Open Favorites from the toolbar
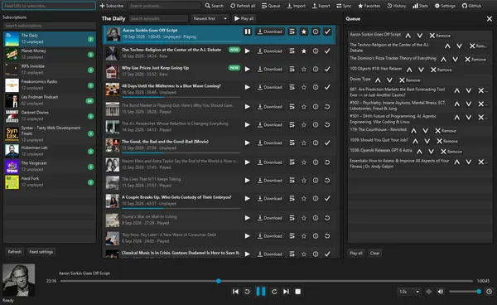 coord(369,6)
